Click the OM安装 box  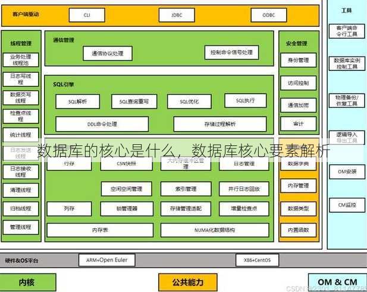[x=347, y=172]
